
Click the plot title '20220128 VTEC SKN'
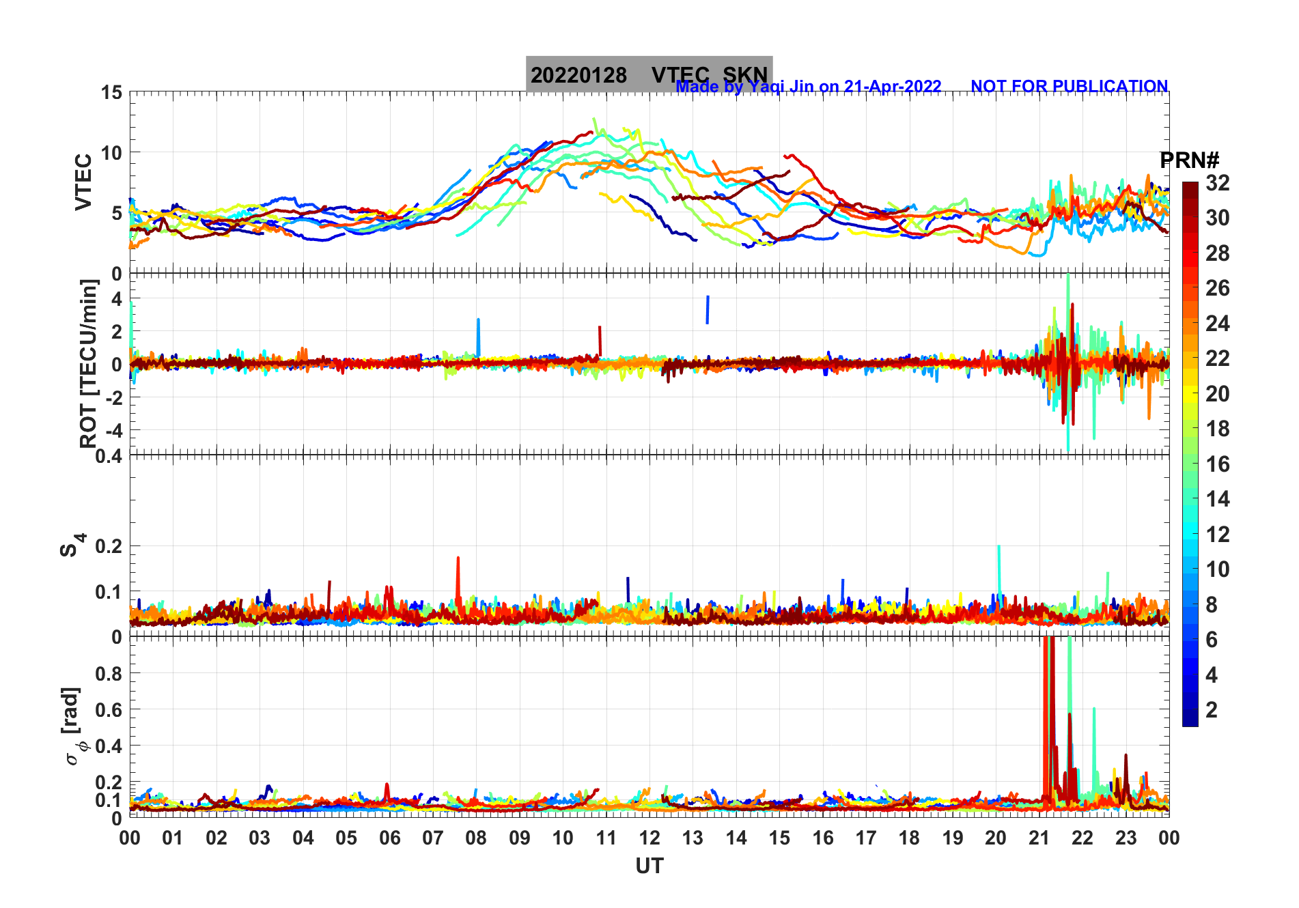[x=649, y=74]
